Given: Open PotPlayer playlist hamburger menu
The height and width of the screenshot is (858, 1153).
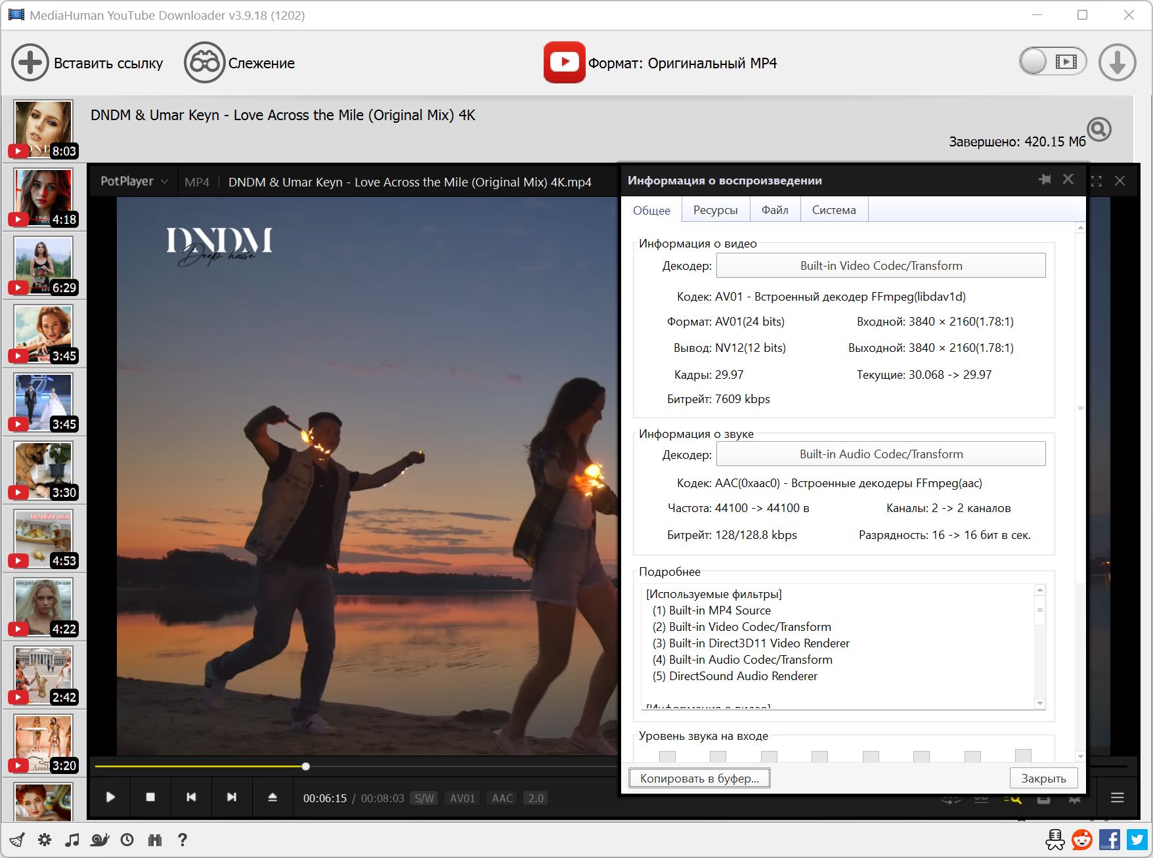Looking at the screenshot, I should [x=1117, y=798].
